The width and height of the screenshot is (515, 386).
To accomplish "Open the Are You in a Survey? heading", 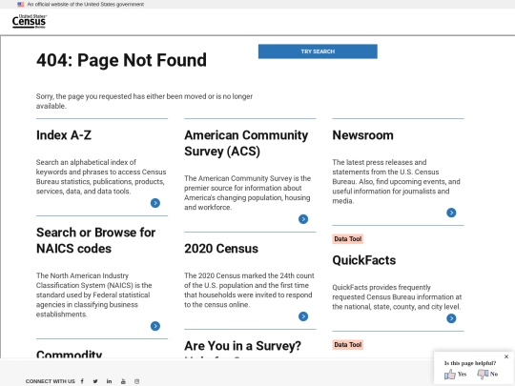I will pos(242,346).
